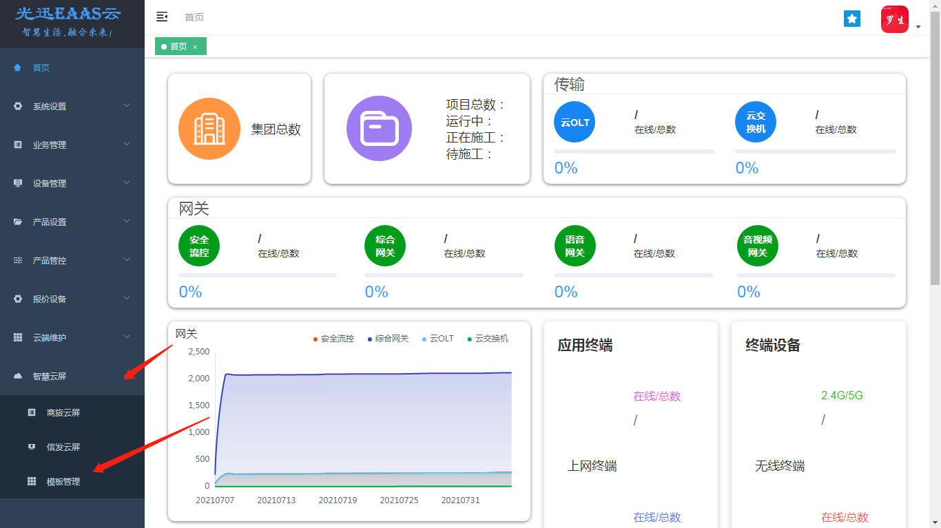This screenshot has width=941, height=528.
Task: Select the 云交换机 circle icon
Action: tap(756, 123)
